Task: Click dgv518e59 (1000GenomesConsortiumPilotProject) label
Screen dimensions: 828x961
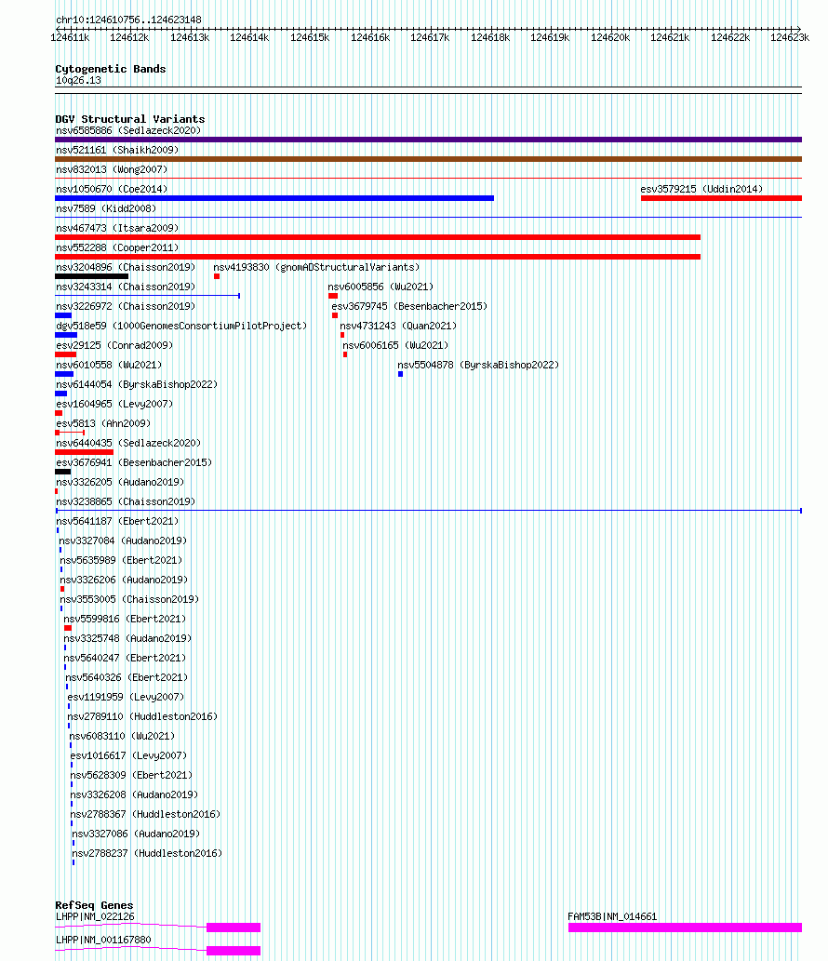Action: pos(181,327)
